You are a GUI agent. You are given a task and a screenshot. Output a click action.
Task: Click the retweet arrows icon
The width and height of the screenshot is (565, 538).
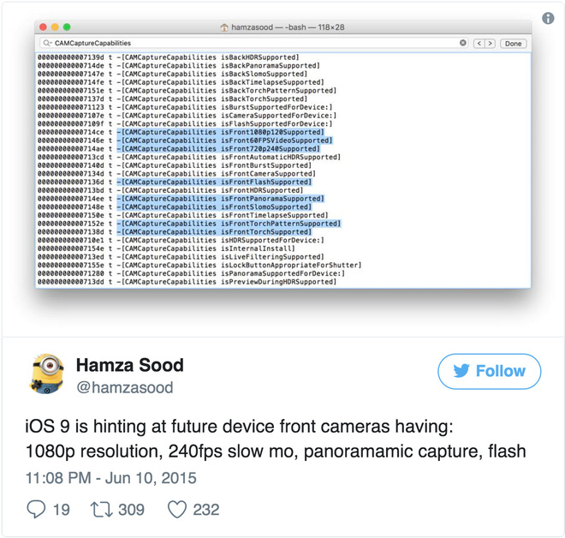point(101,510)
